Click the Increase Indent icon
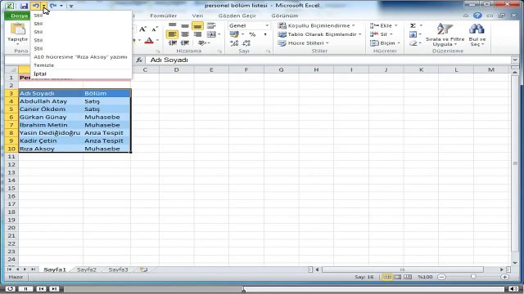 click(185, 43)
